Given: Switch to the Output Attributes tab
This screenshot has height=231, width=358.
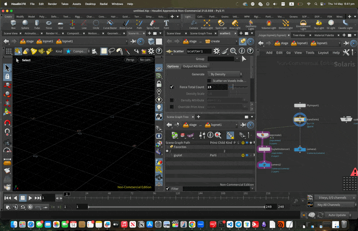Looking at the screenshot, I should click(195, 66).
